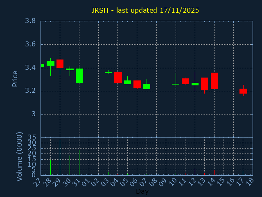Select the green candlestick on day 28
262x197 pixels.
click(x=50, y=63)
